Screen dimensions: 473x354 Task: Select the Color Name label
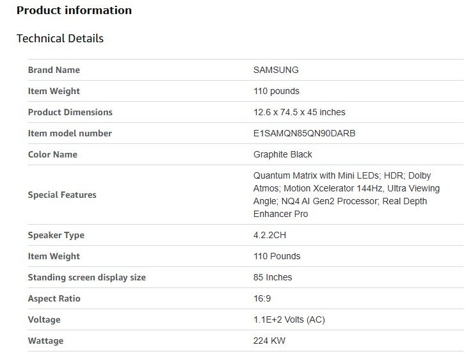[x=52, y=154]
